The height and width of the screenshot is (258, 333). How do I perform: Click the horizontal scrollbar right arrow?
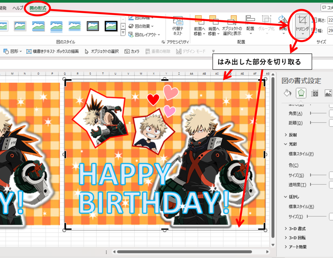coord(267,252)
